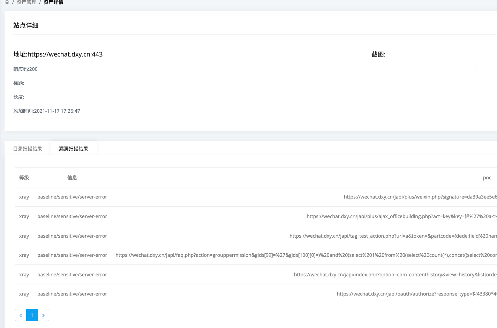Click 资产详情 breadcrumb item
This screenshot has width=497, height=328.
pos(53,2)
